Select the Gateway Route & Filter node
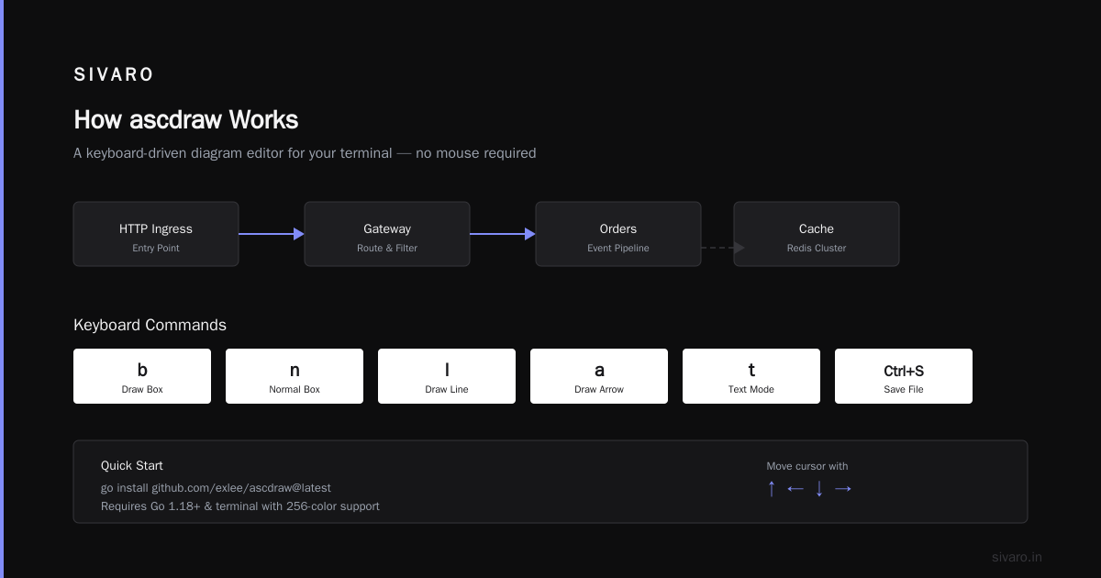The width and height of the screenshot is (1101, 578). pyautogui.click(x=387, y=234)
